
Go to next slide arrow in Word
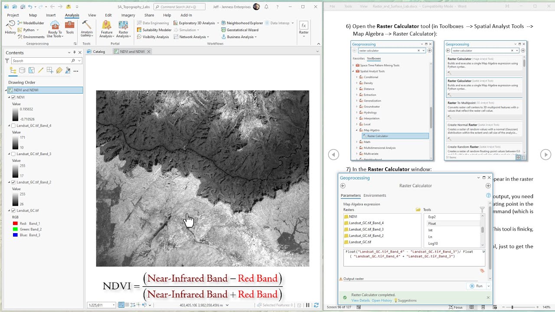pos(545,154)
